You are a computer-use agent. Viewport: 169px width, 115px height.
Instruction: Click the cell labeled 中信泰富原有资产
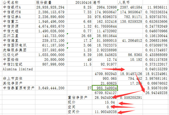pos(19,88)
